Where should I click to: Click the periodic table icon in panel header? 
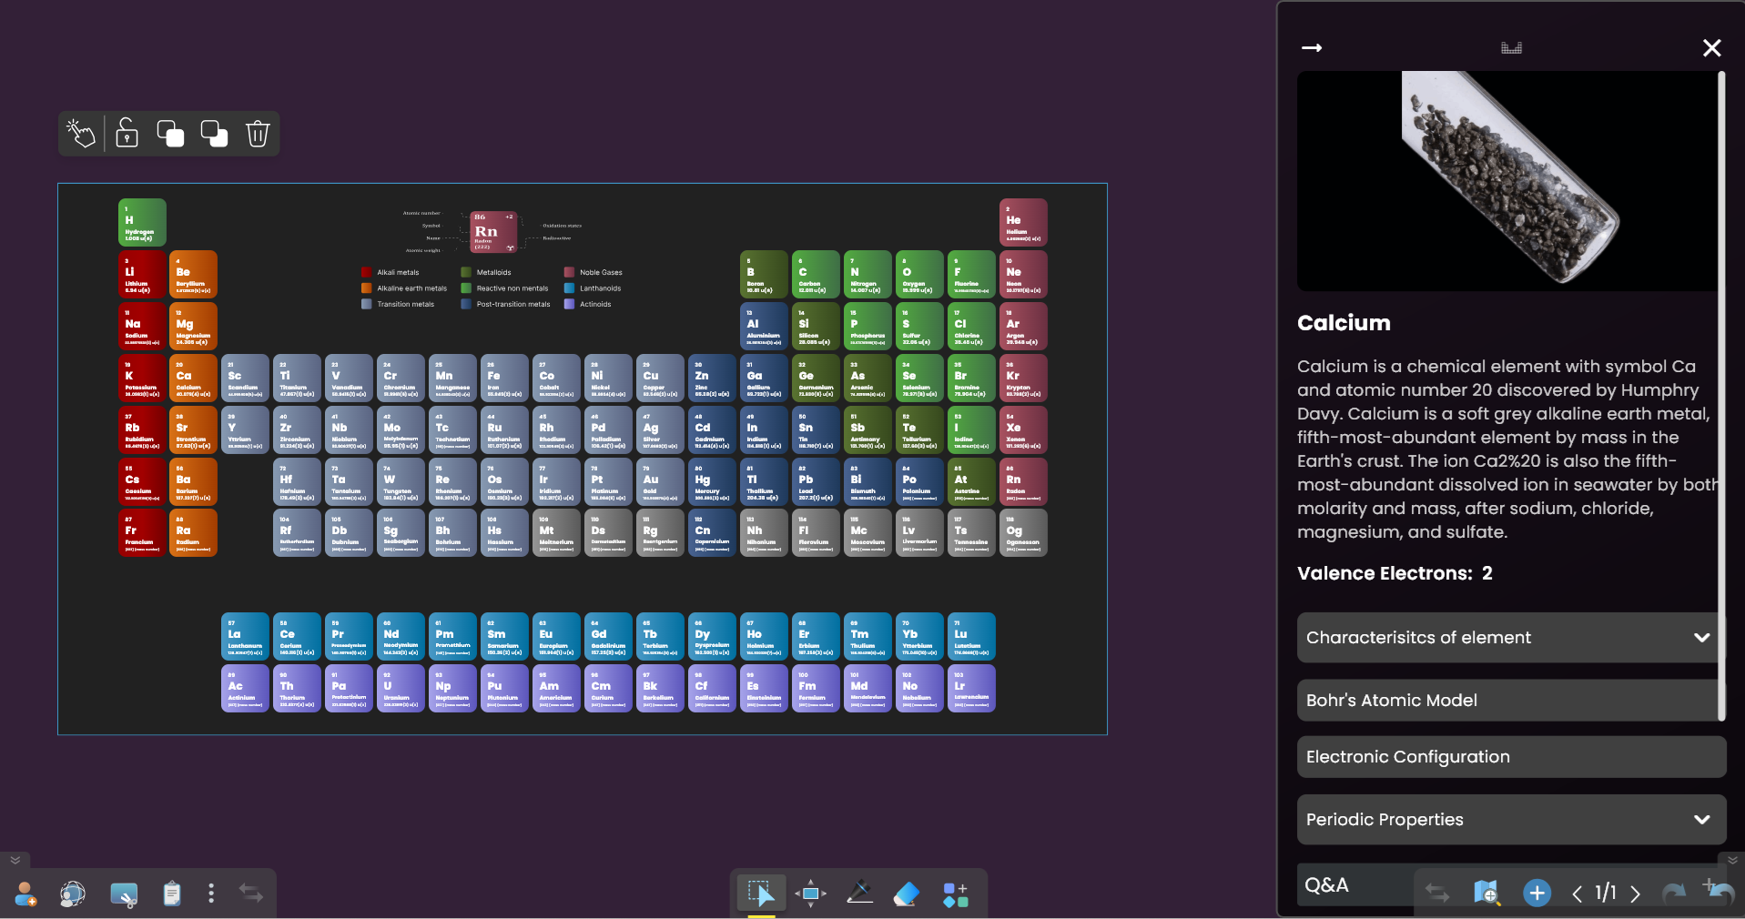(1510, 47)
